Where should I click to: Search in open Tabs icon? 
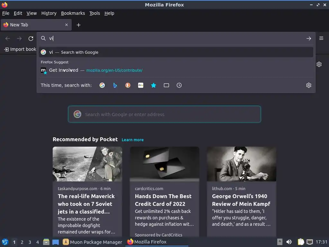[x=166, y=85]
